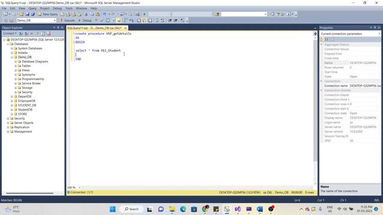Screen dimensions: 383x215
Task: Open File Explorer from taskbar
Action: (172, 209)
